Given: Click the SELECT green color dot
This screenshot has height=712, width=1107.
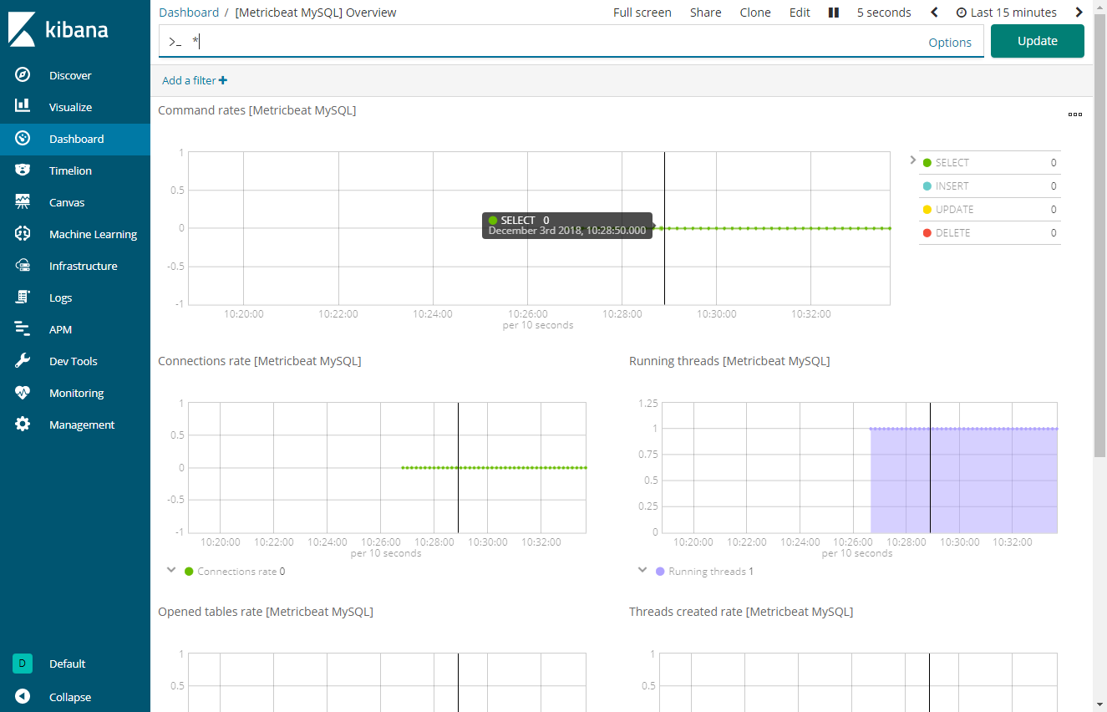Looking at the screenshot, I should pos(927,163).
